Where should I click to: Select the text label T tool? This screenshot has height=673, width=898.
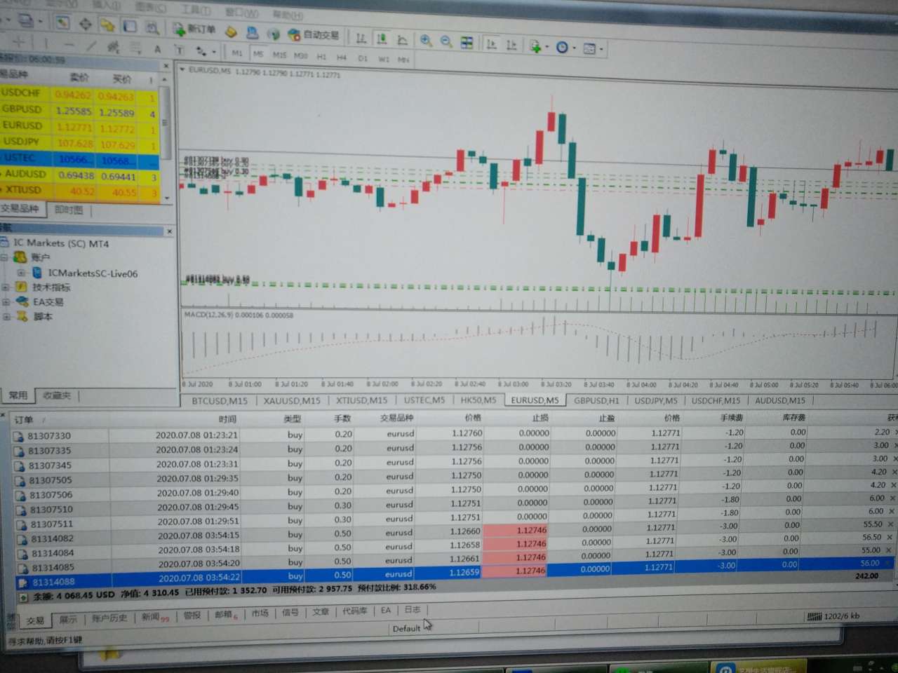tap(179, 50)
